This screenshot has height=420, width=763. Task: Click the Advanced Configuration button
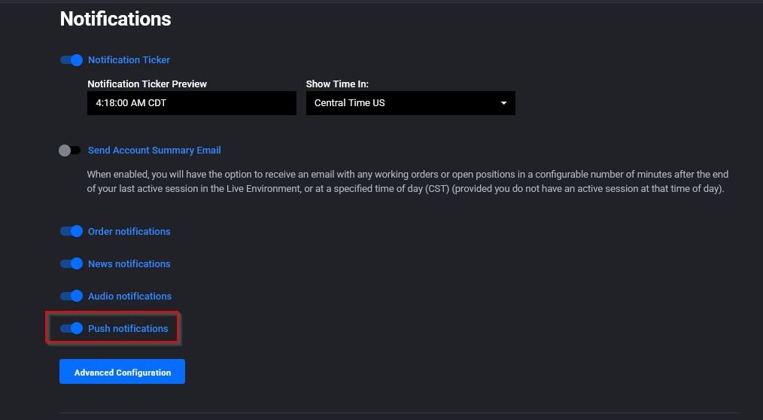122,372
